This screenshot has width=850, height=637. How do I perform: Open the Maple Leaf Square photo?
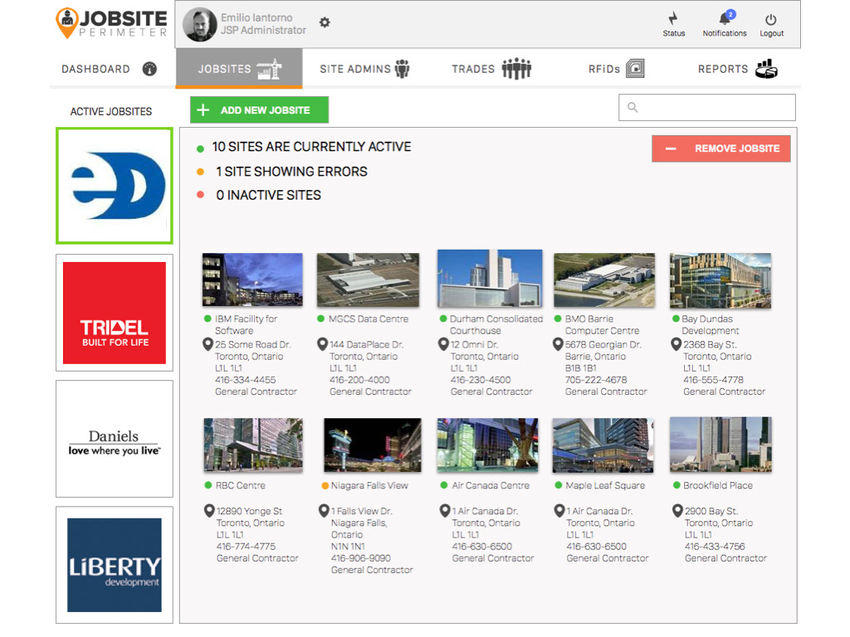coord(603,445)
